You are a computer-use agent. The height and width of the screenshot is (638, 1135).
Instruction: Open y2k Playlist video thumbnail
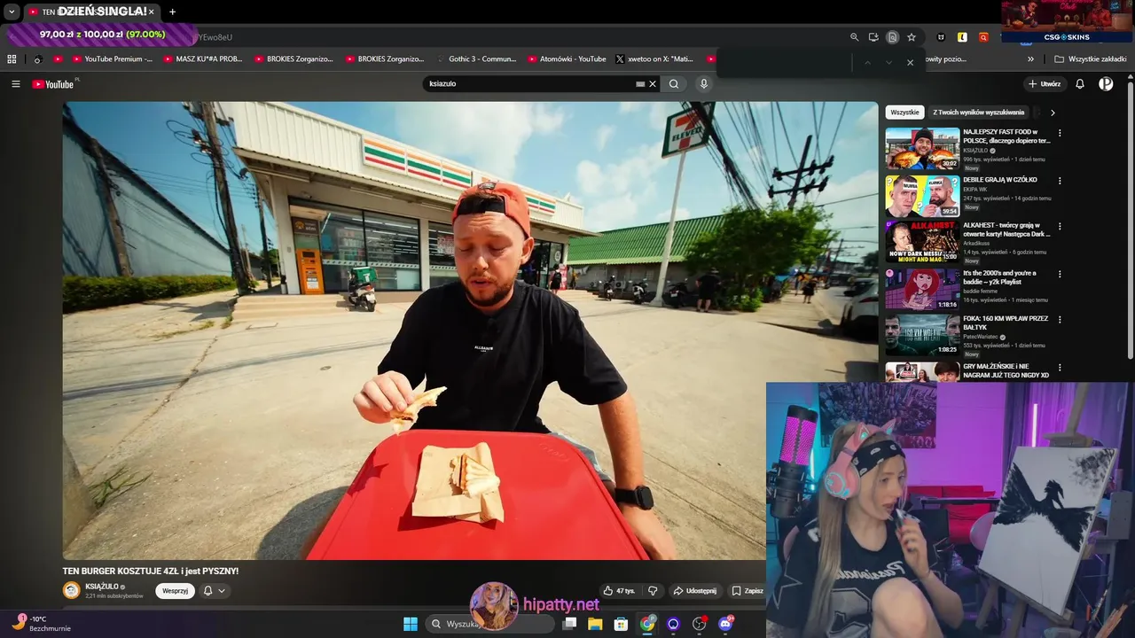click(922, 289)
